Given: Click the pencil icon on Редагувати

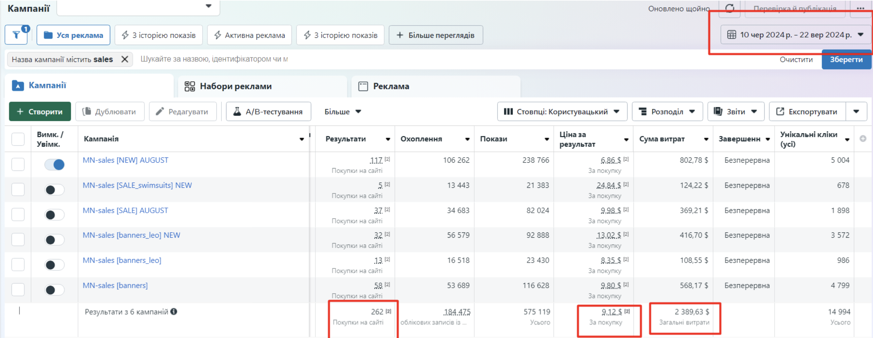Looking at the screenshot, I should [160, 111].
